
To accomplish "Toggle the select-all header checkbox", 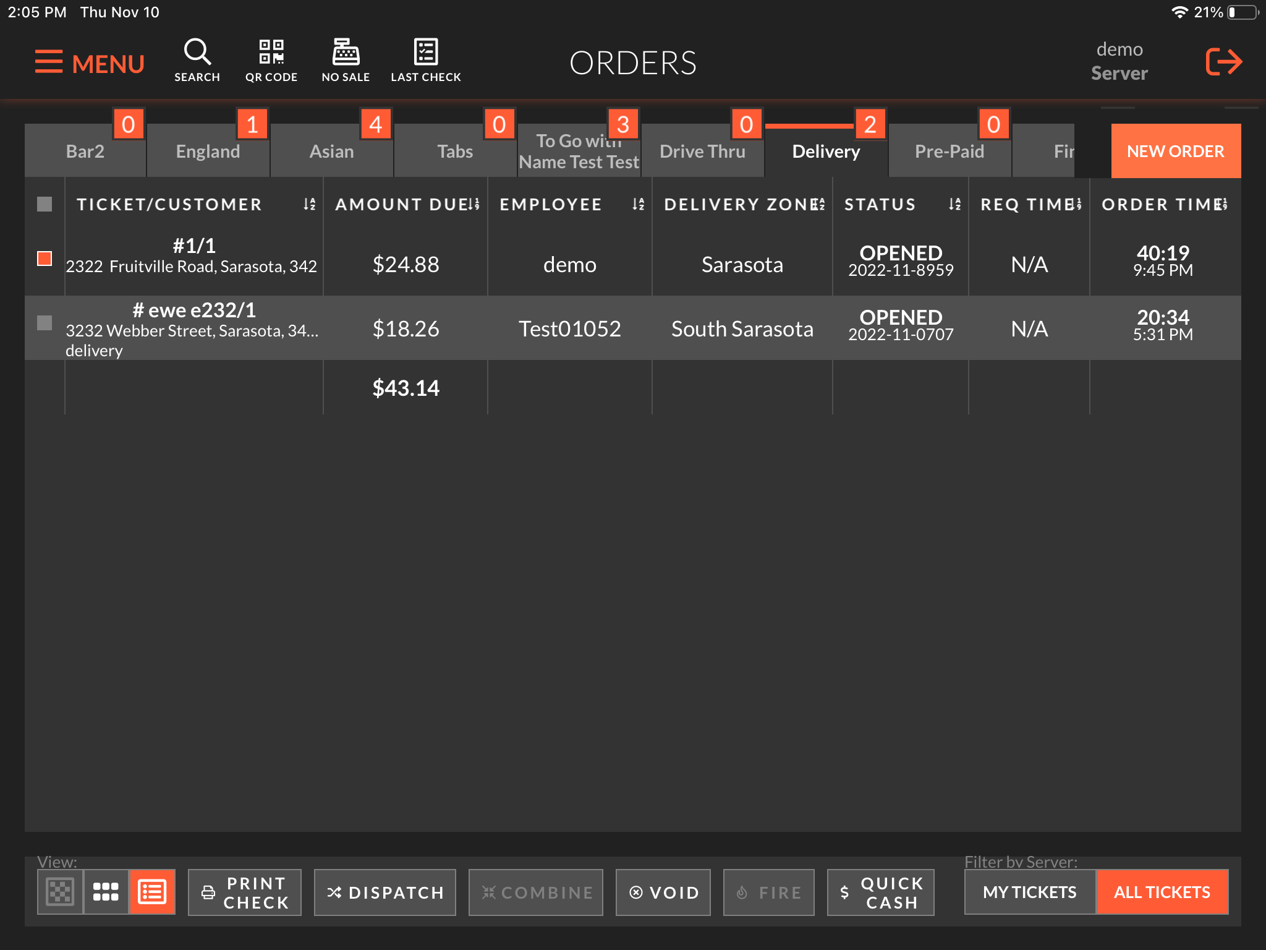I will (x=45, y=204).
